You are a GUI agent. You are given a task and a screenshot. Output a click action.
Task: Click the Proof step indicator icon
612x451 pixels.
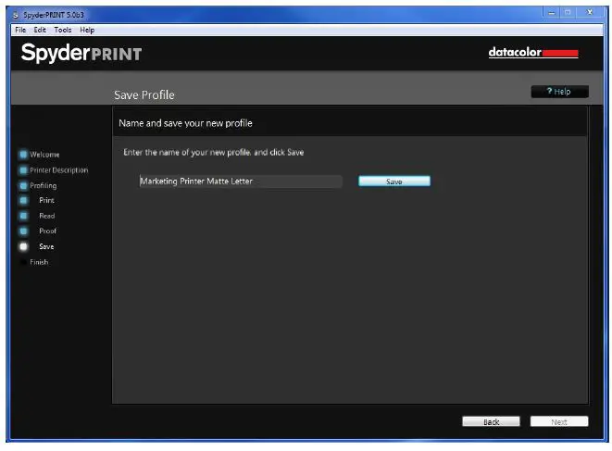click(x=23, y=231)
